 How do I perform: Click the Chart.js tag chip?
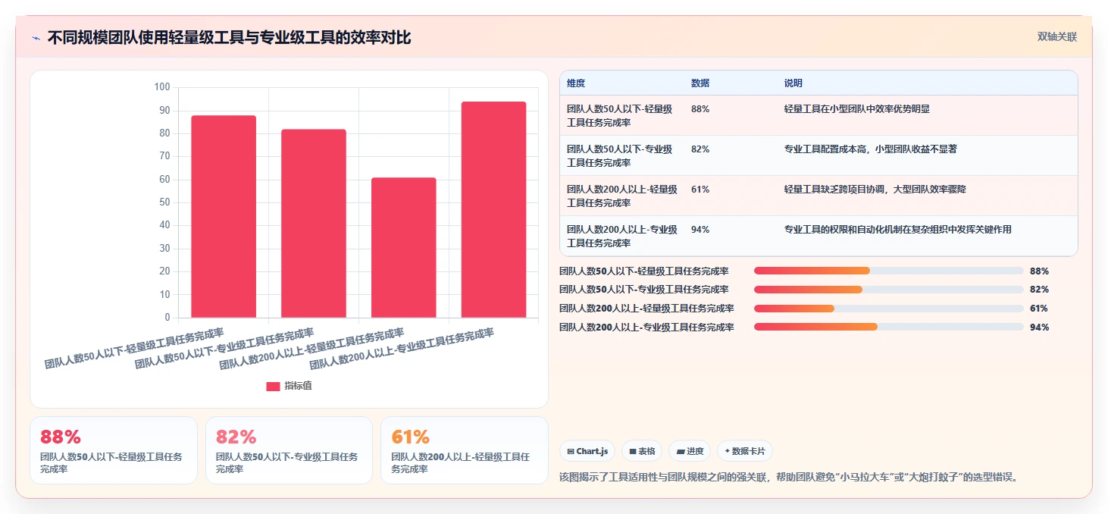(587, 451)
